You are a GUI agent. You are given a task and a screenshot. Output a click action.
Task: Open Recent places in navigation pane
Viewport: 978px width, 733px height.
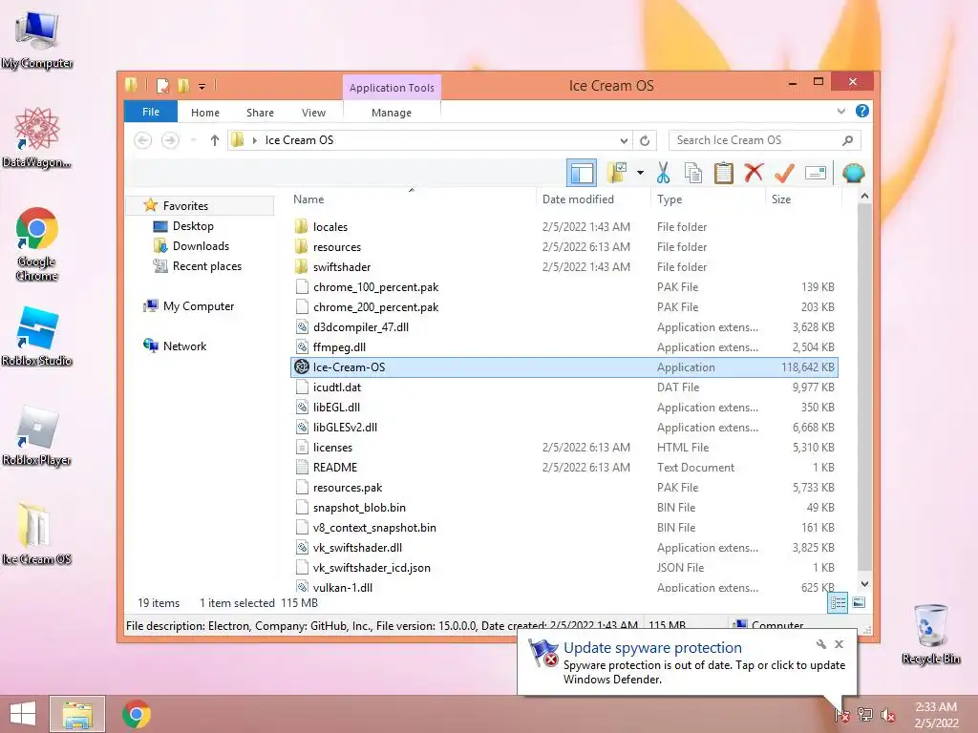pos(207,265)
